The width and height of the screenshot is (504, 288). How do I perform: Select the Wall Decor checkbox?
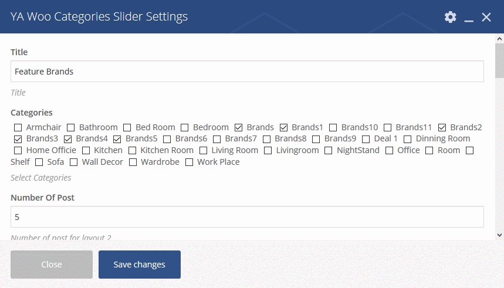[x=73, y=162]
